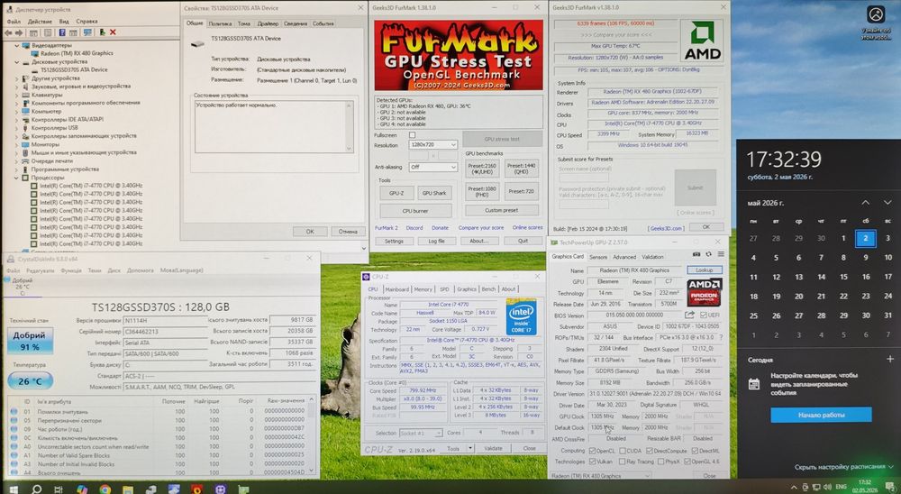The image size is (901, 494).
Task: Click the Intel Core i7 logo in CPU-Z
Action: click(521, 317)
